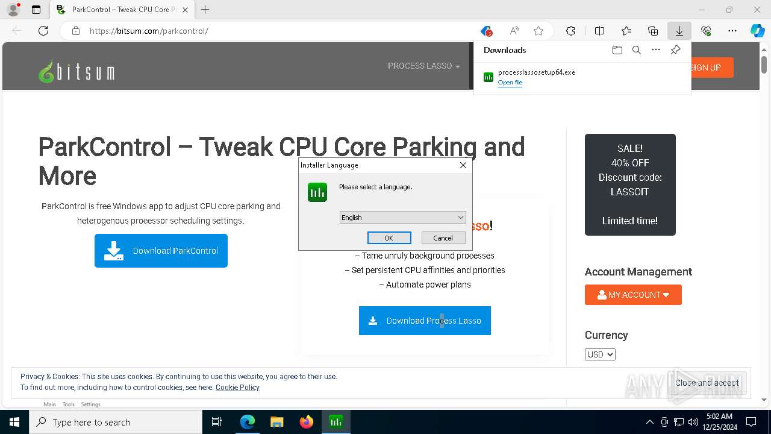Click the address bar URL field
Image resolution: width=771 pixels, height=434 pixels.
coord(277,31)
